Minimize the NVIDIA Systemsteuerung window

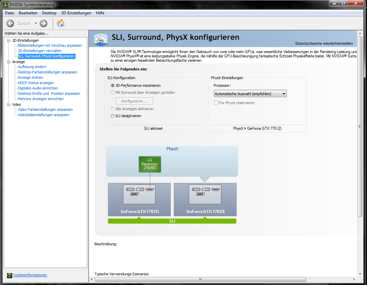click(x=334, y=3)
